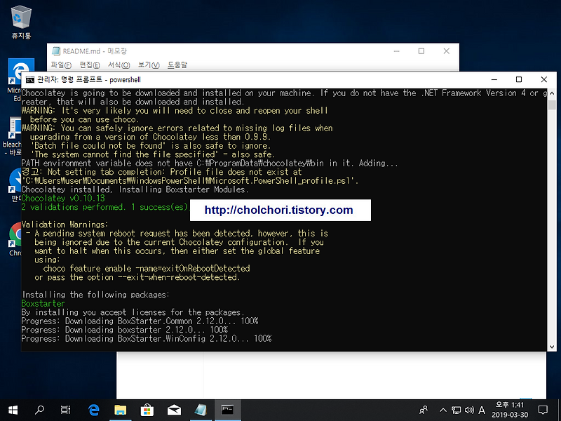
Task: Select the active command prompt taskbar icon
Action: click(x=227, y=410)
